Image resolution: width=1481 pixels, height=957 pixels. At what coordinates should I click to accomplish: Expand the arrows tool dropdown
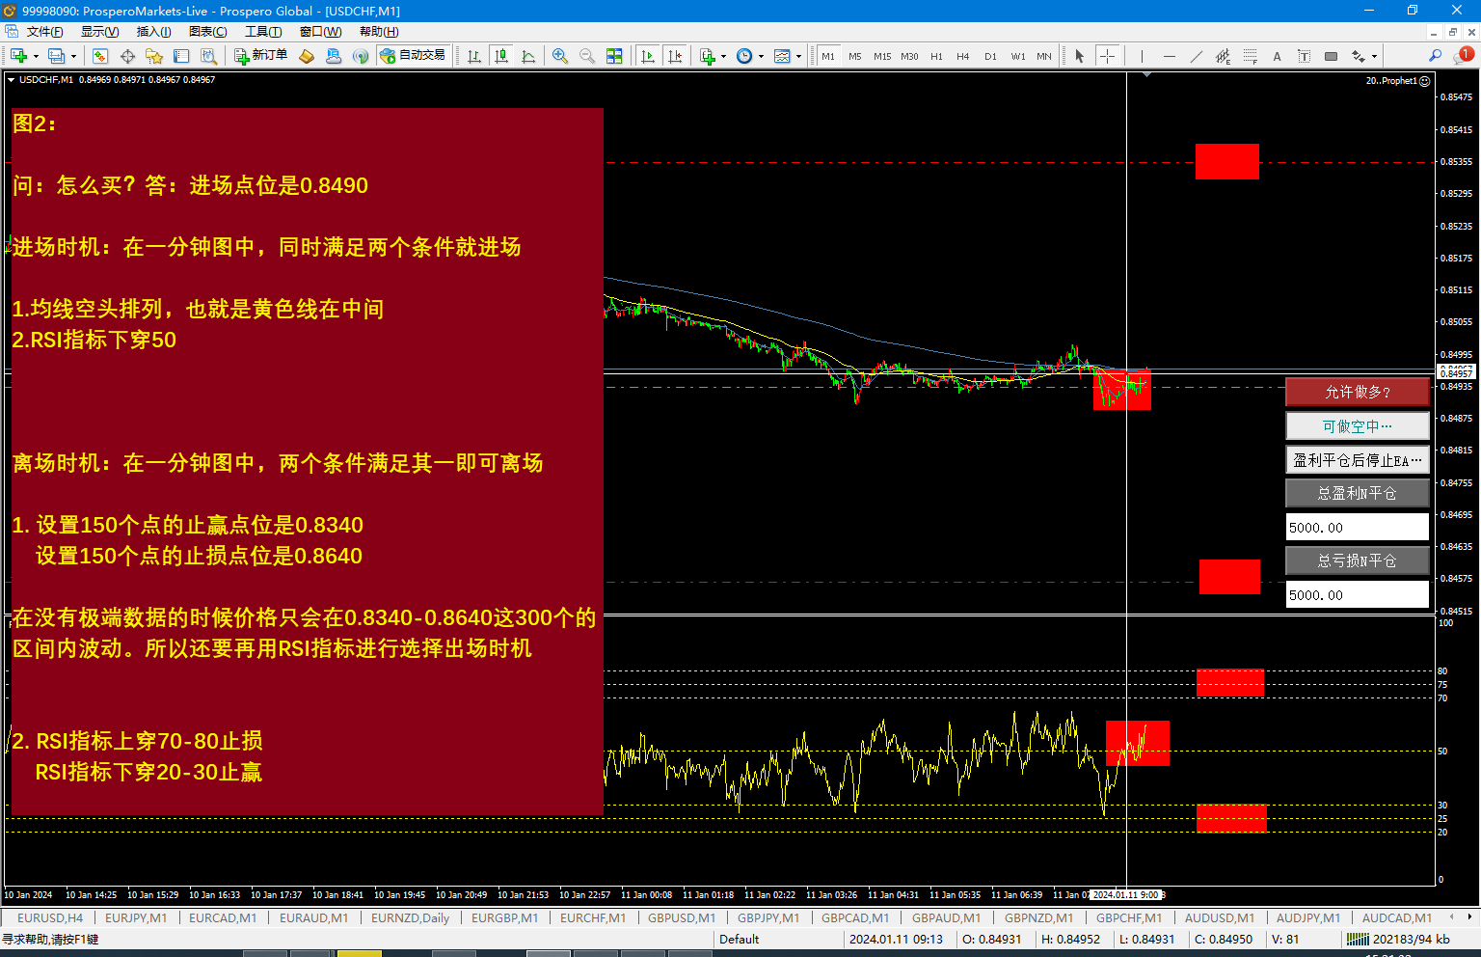point(1374,56)
